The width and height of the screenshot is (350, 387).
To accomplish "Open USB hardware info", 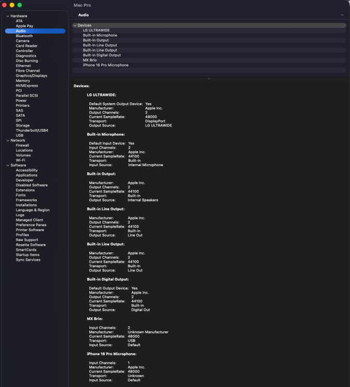I will click(20, 136).
